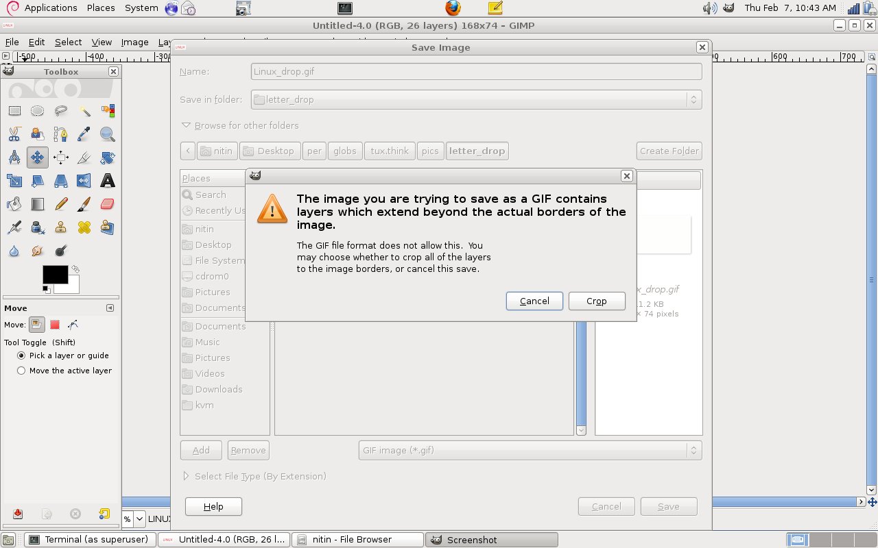The width and height of the screenshot is (878, 548).
Task: Switch to Terminal (as superuser) in taskbar
Action: tap(90, 540)
